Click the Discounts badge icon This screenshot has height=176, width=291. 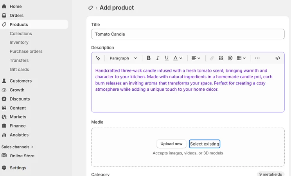(x=4, y=99)
